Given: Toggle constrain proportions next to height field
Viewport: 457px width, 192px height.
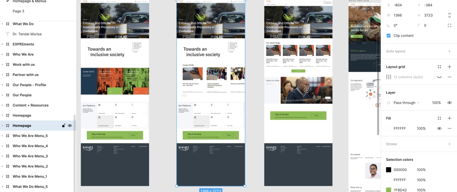Looking at the screenshot, I should coord(449,16).
